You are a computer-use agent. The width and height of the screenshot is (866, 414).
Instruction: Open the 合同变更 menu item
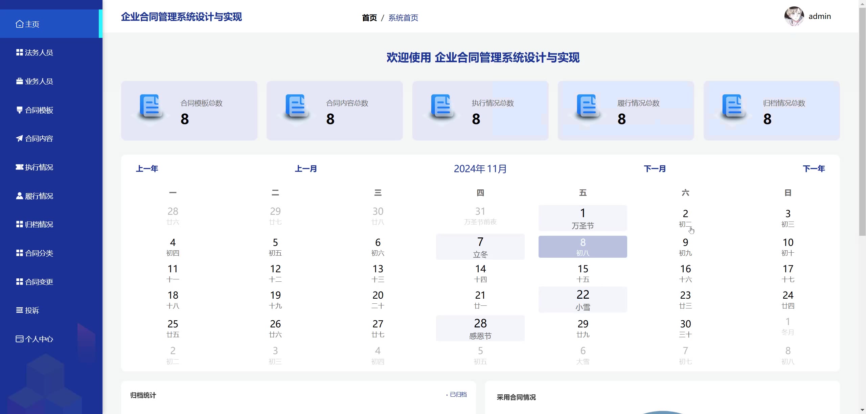click(x=39, y=282)
